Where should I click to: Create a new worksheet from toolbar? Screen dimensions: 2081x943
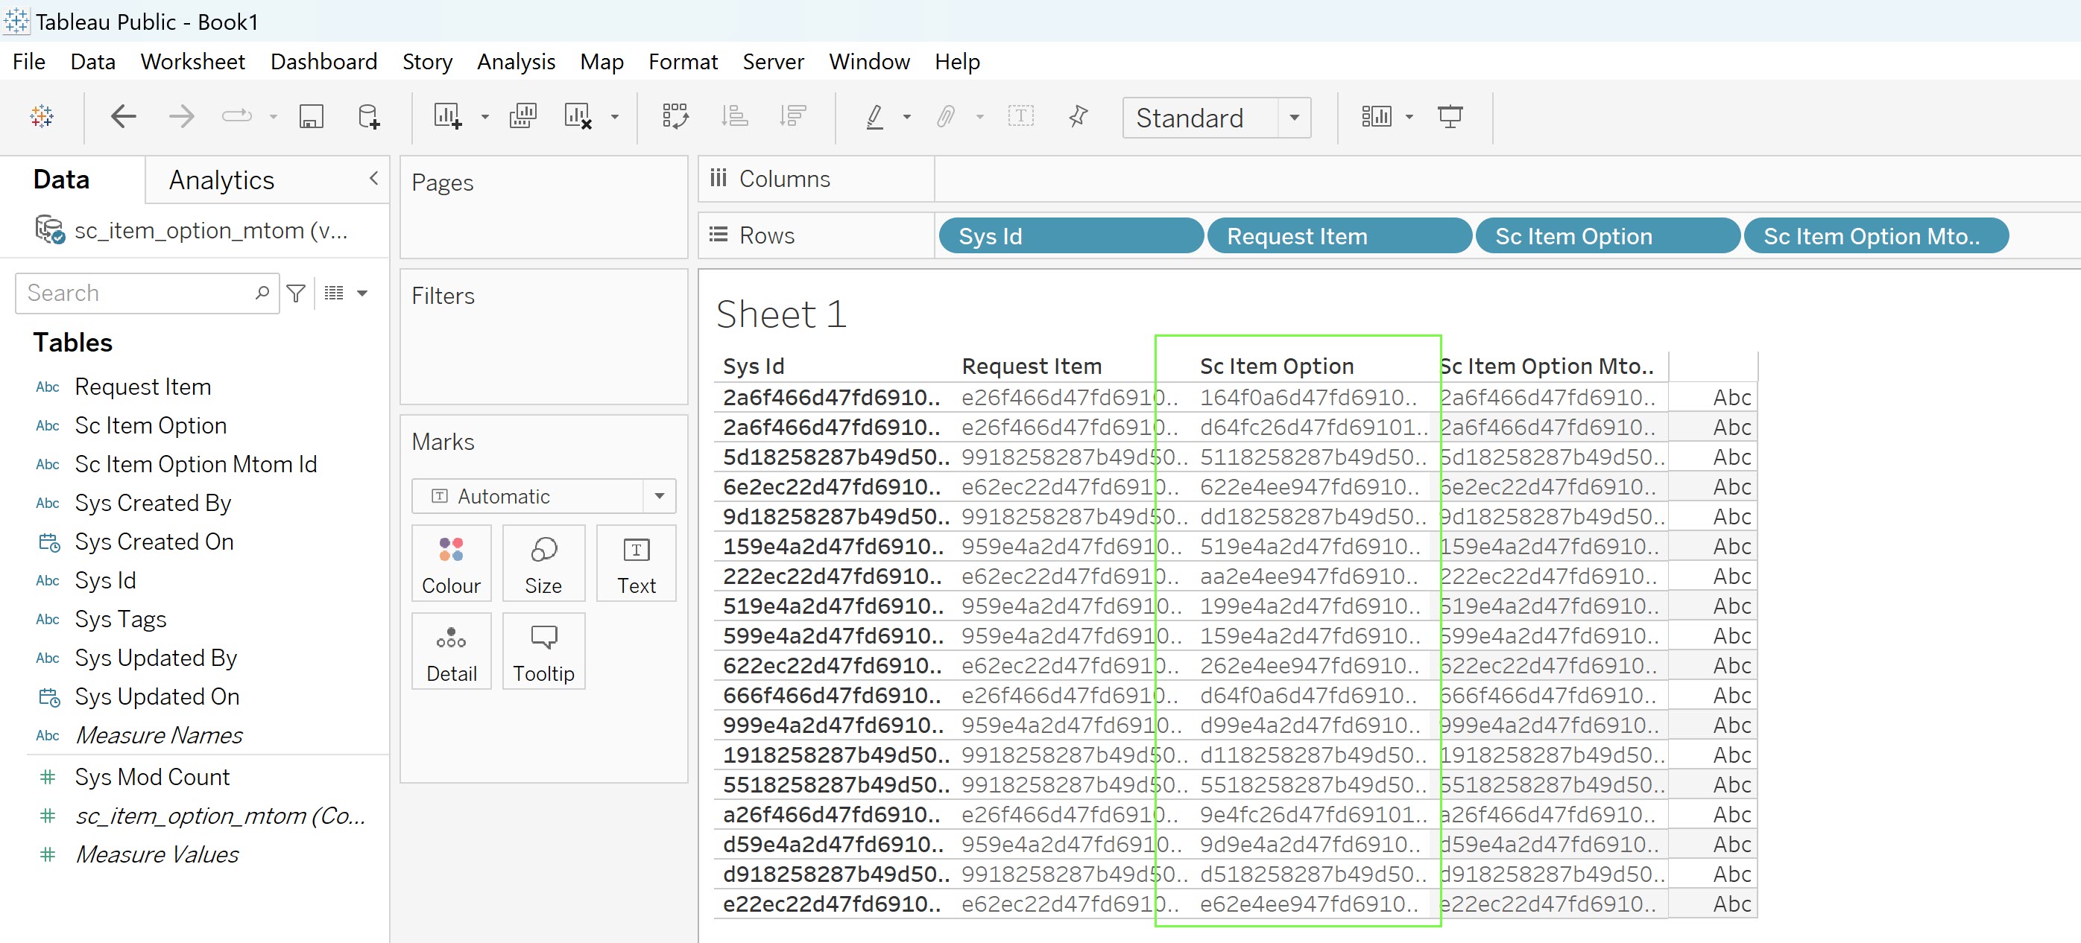coord(447,117)
